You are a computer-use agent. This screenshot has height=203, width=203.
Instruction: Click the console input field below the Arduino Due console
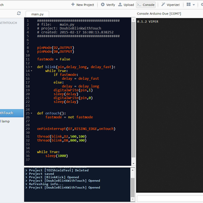pyautogui.click(x=170, y=199)
